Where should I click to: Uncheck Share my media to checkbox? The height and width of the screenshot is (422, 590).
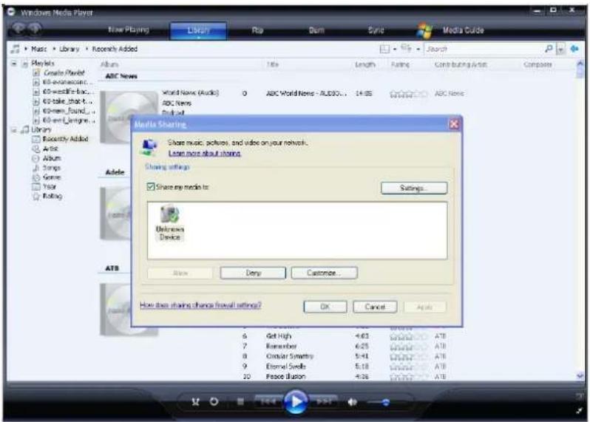(151, 186)
